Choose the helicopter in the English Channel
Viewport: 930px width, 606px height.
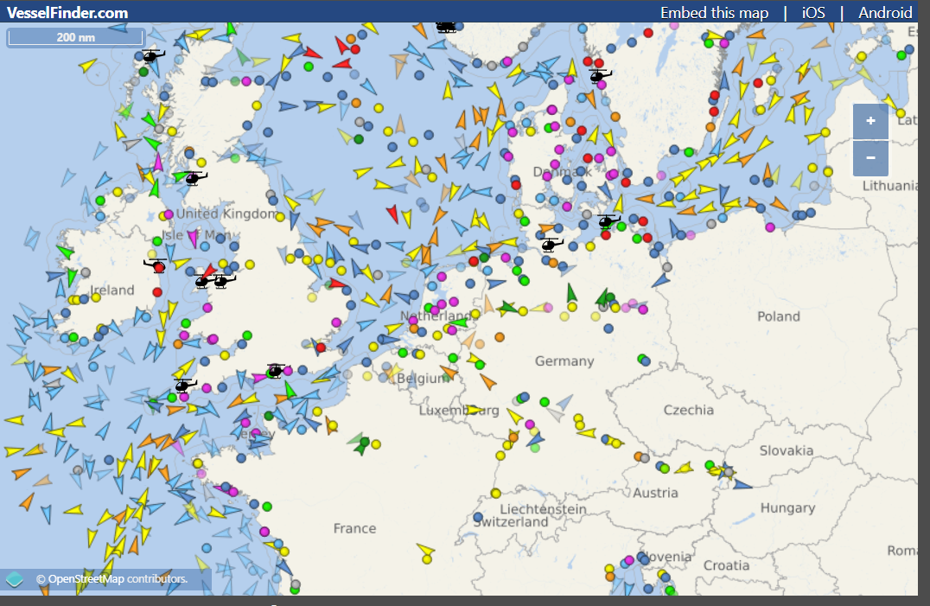pos(276,370)
